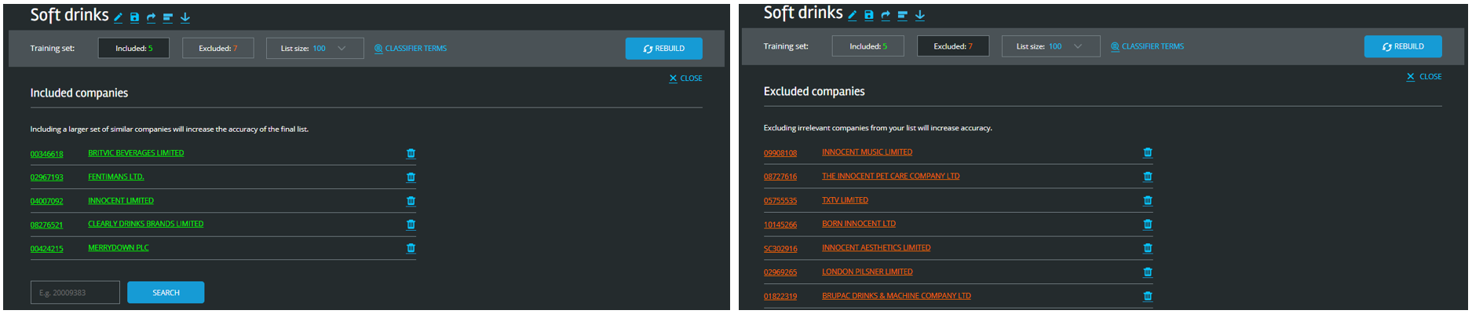Screen dimensions: 1472x314
Task: Open the BORN INNOCENT LTD link
Action: tap(859, 224)
